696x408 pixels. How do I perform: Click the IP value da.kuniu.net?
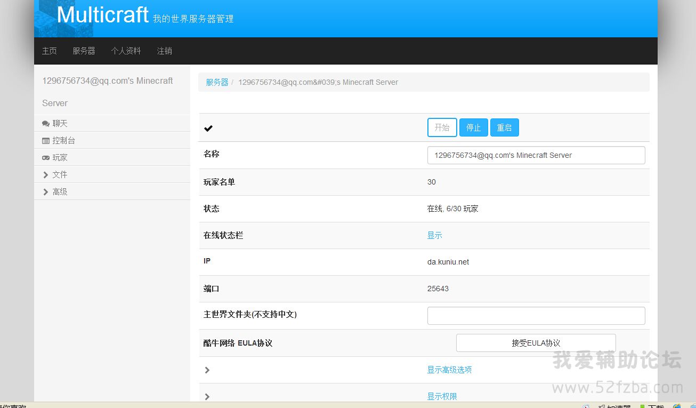tap(448, 262)
